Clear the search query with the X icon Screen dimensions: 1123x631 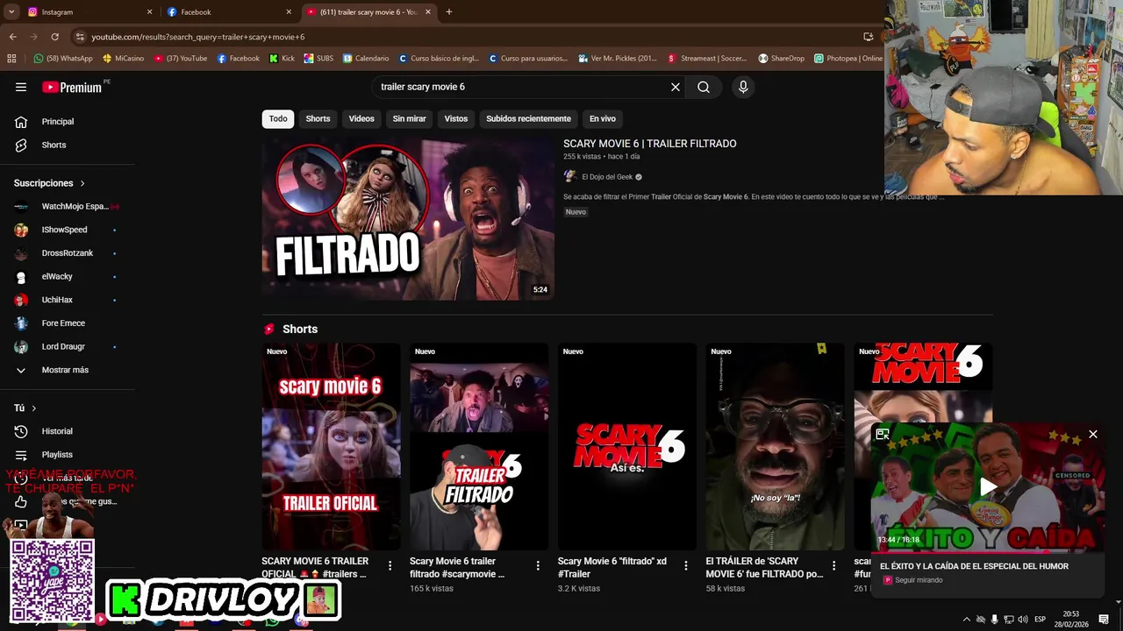click(x=676, y=87)
